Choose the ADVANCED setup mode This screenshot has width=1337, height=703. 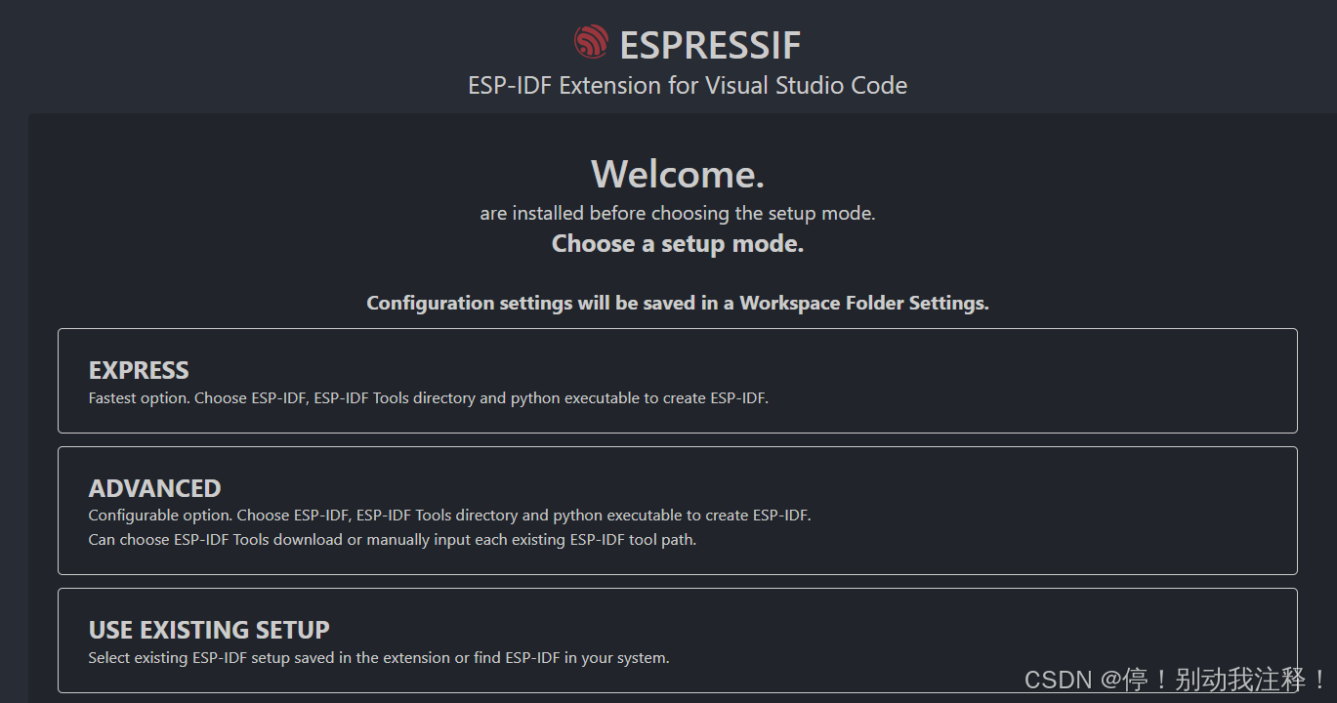[678, 511]
